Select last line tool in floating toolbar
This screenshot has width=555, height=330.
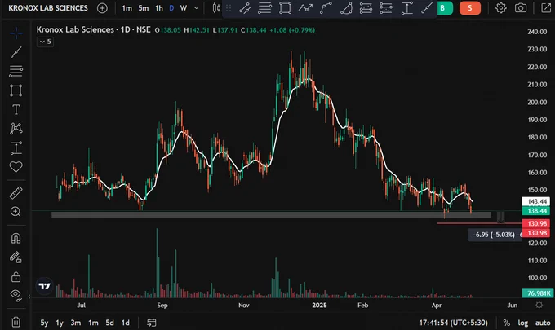click(427, 8)
